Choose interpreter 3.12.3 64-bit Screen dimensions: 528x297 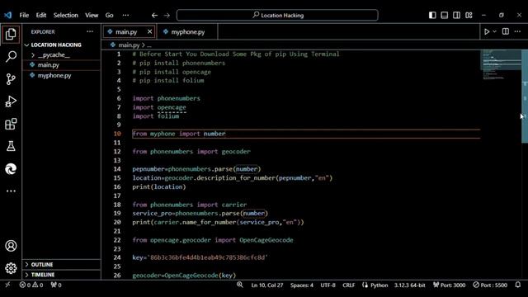(x=409, y=285)
